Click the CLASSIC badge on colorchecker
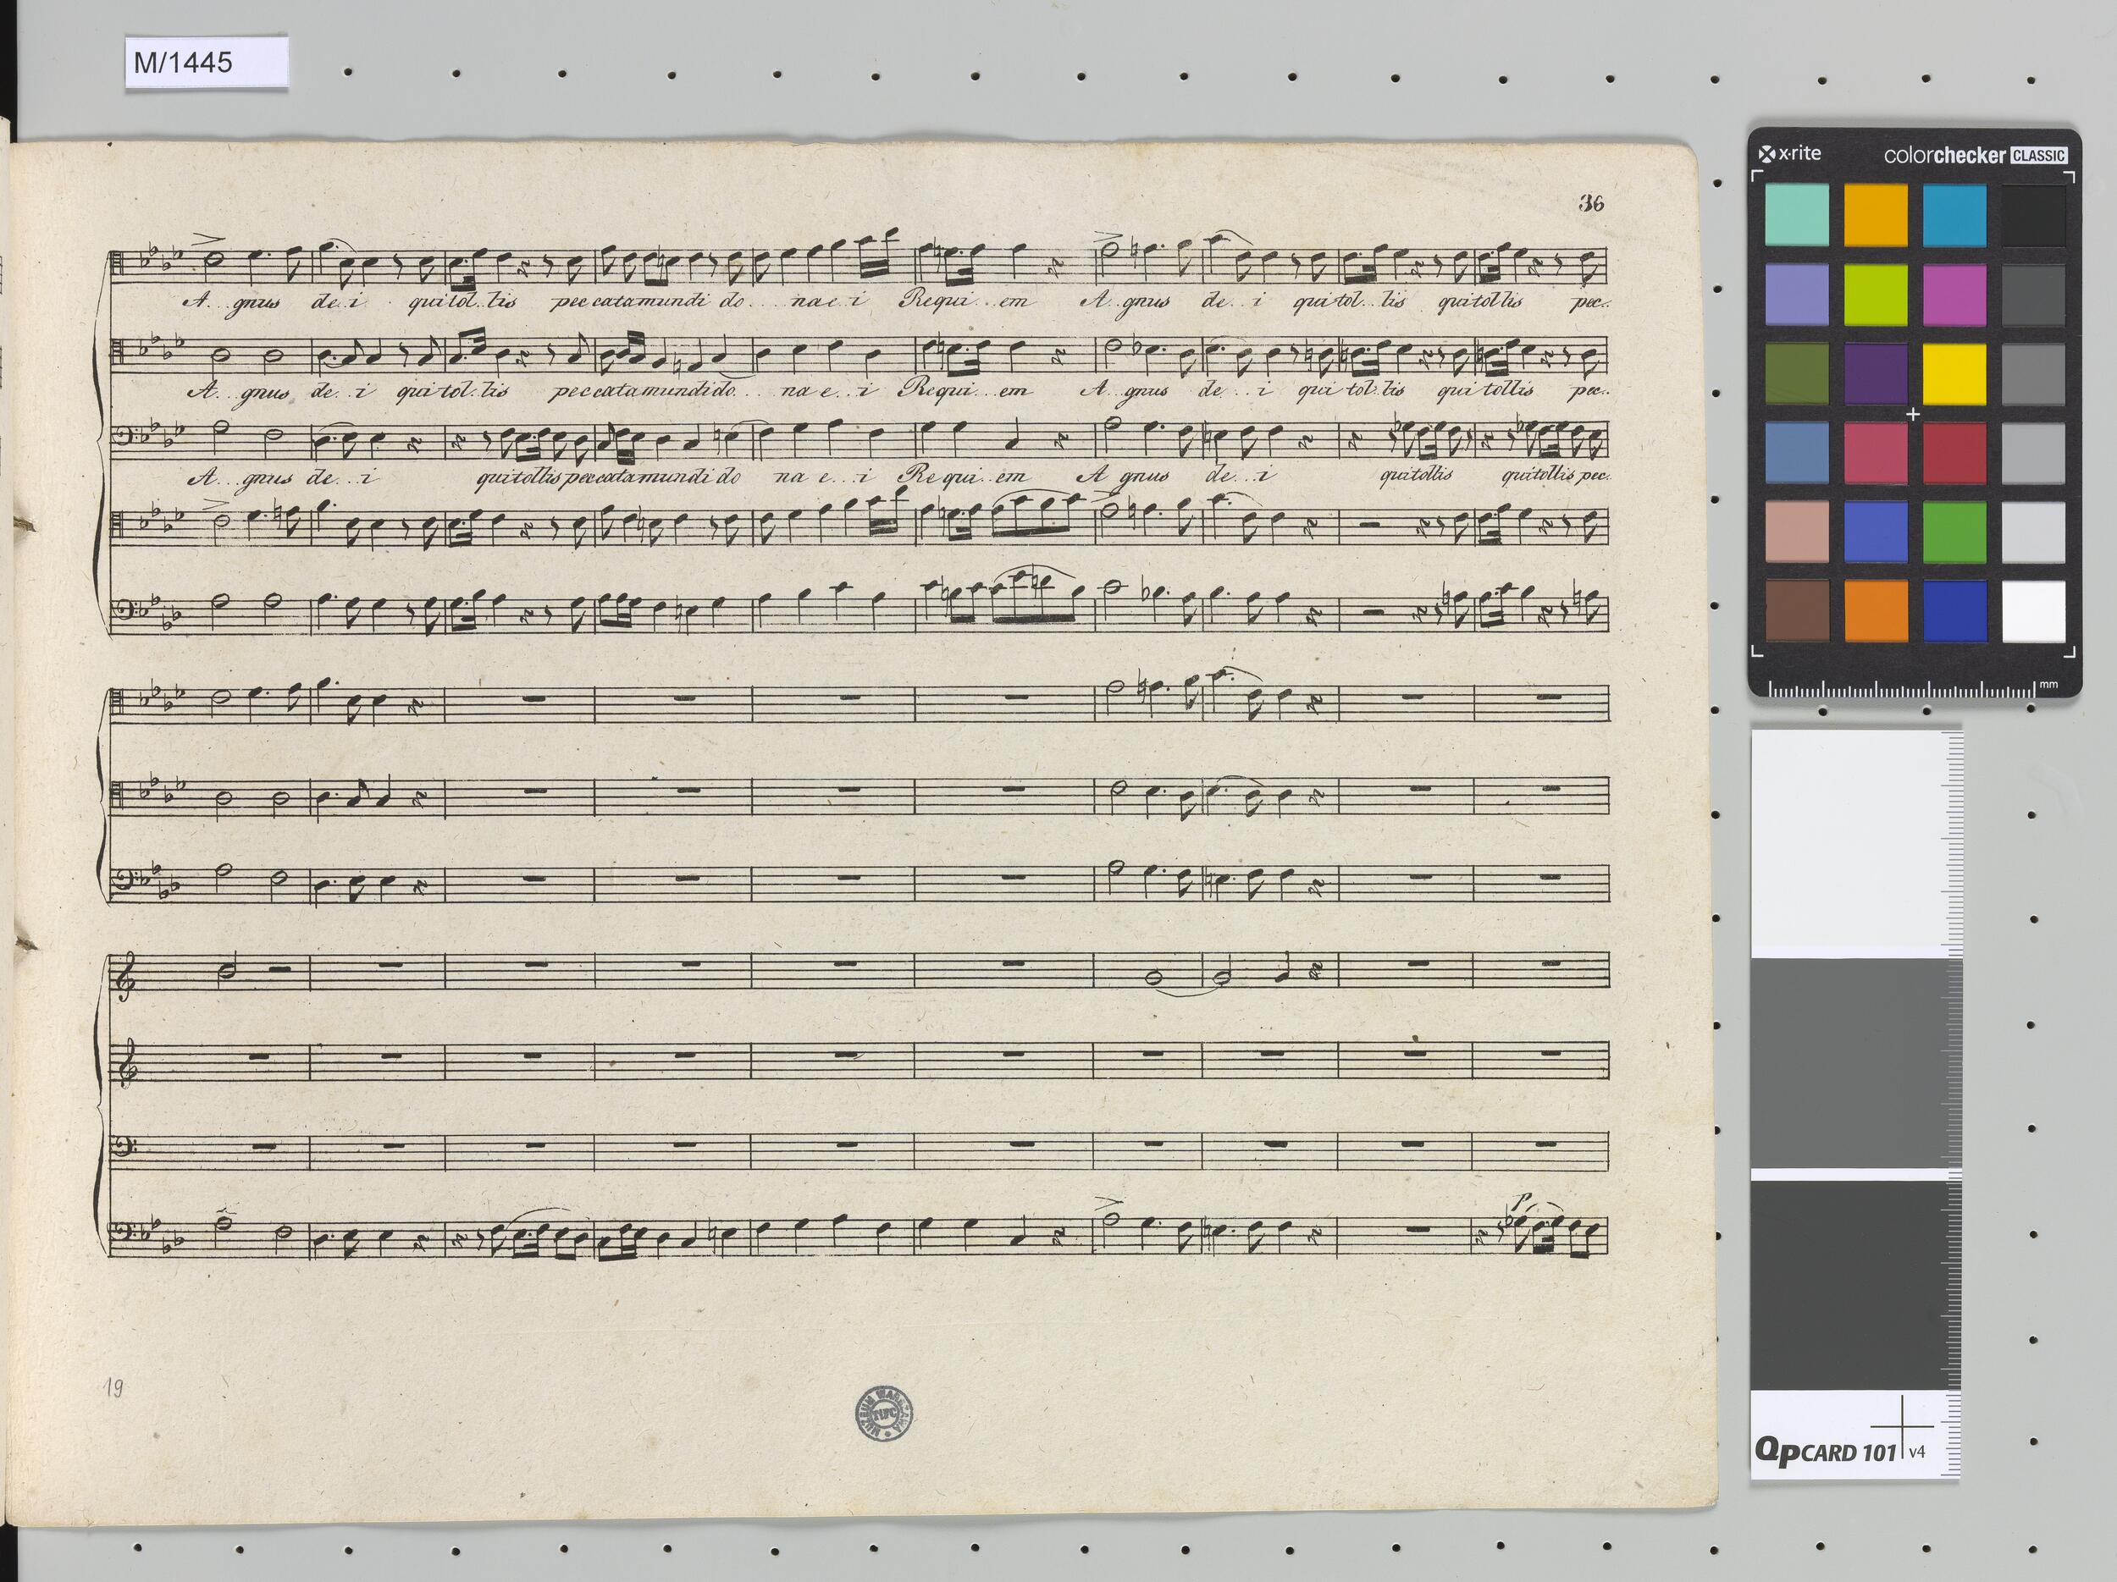 click(2038, 155)
